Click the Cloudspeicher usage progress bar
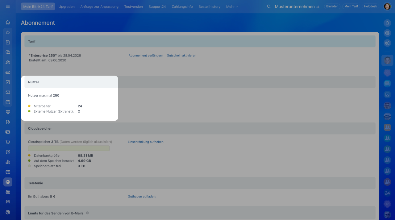Screen dimensions: 395x220 (x=69, y=148)
